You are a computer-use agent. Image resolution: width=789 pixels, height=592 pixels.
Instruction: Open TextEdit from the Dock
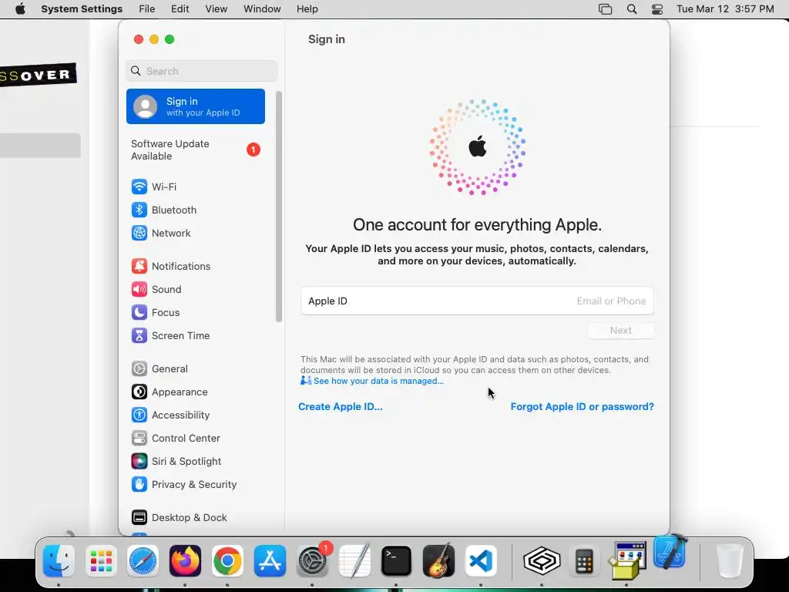click(354, 561)
